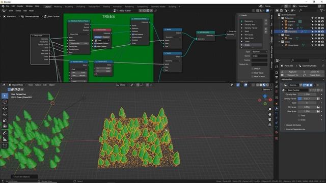Enable the Grass checkbox in modifier

[299, 120]
